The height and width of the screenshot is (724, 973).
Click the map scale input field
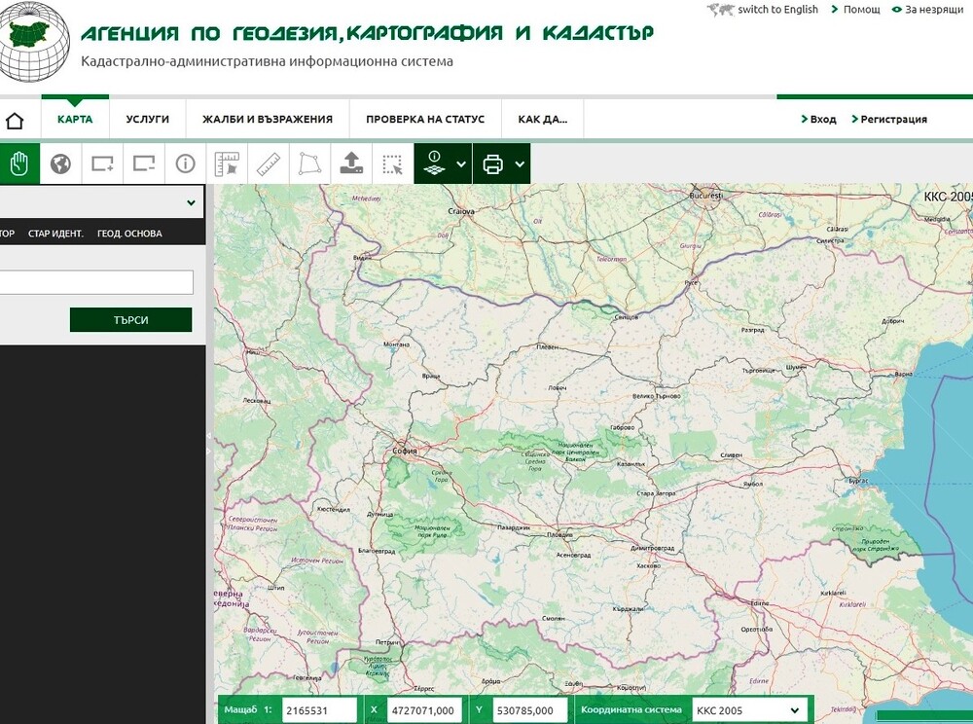[319, 710]
